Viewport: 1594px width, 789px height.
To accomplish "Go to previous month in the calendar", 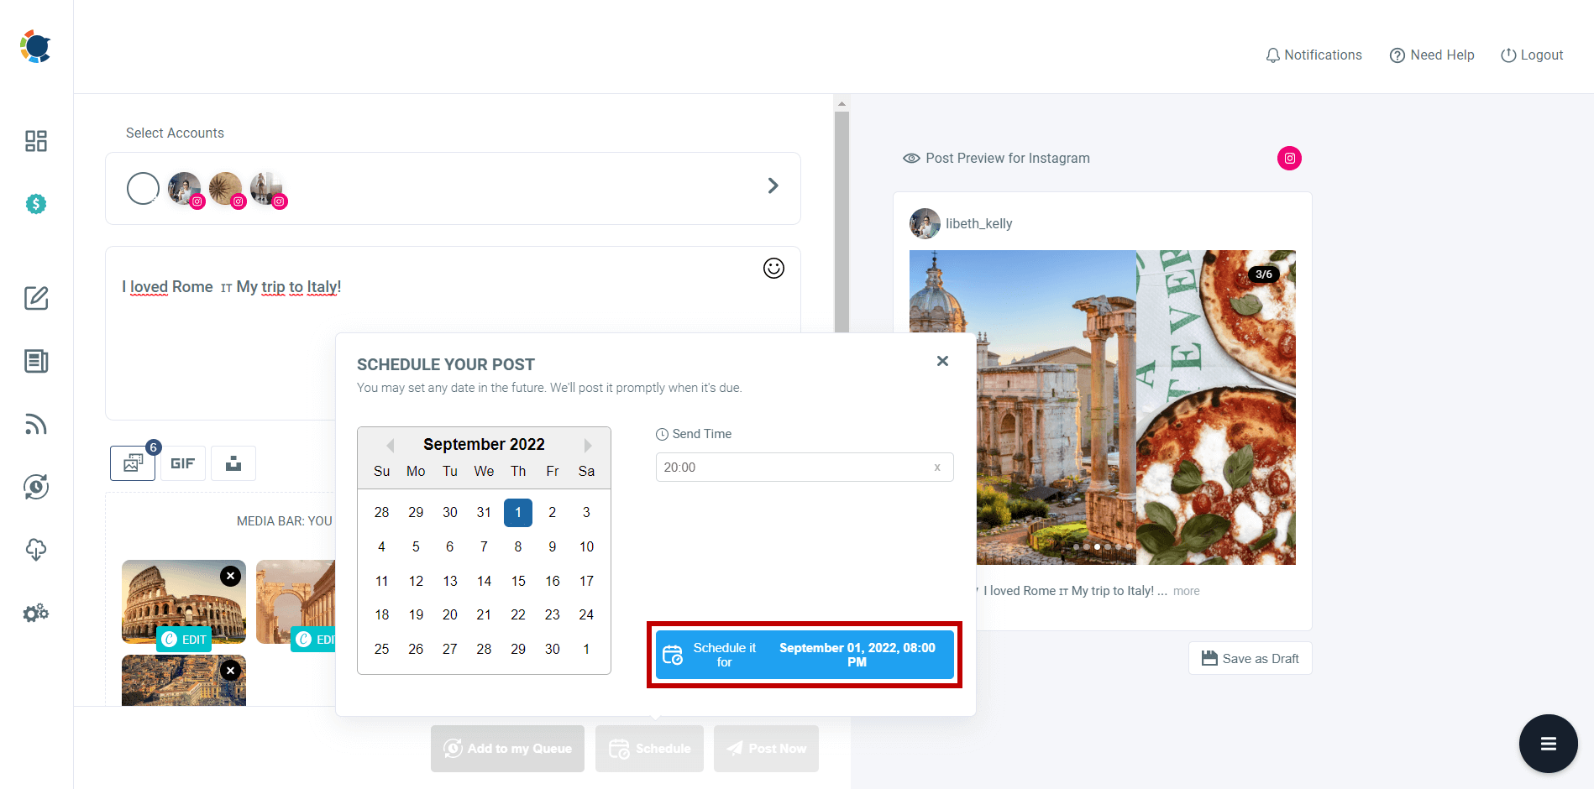I will (x=389, y=445).
